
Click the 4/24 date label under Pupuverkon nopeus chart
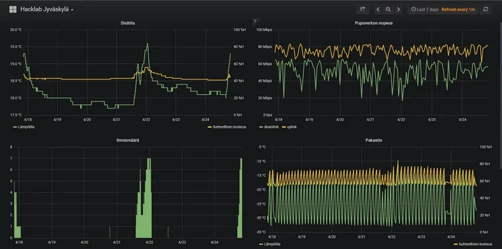coord(462,120)
